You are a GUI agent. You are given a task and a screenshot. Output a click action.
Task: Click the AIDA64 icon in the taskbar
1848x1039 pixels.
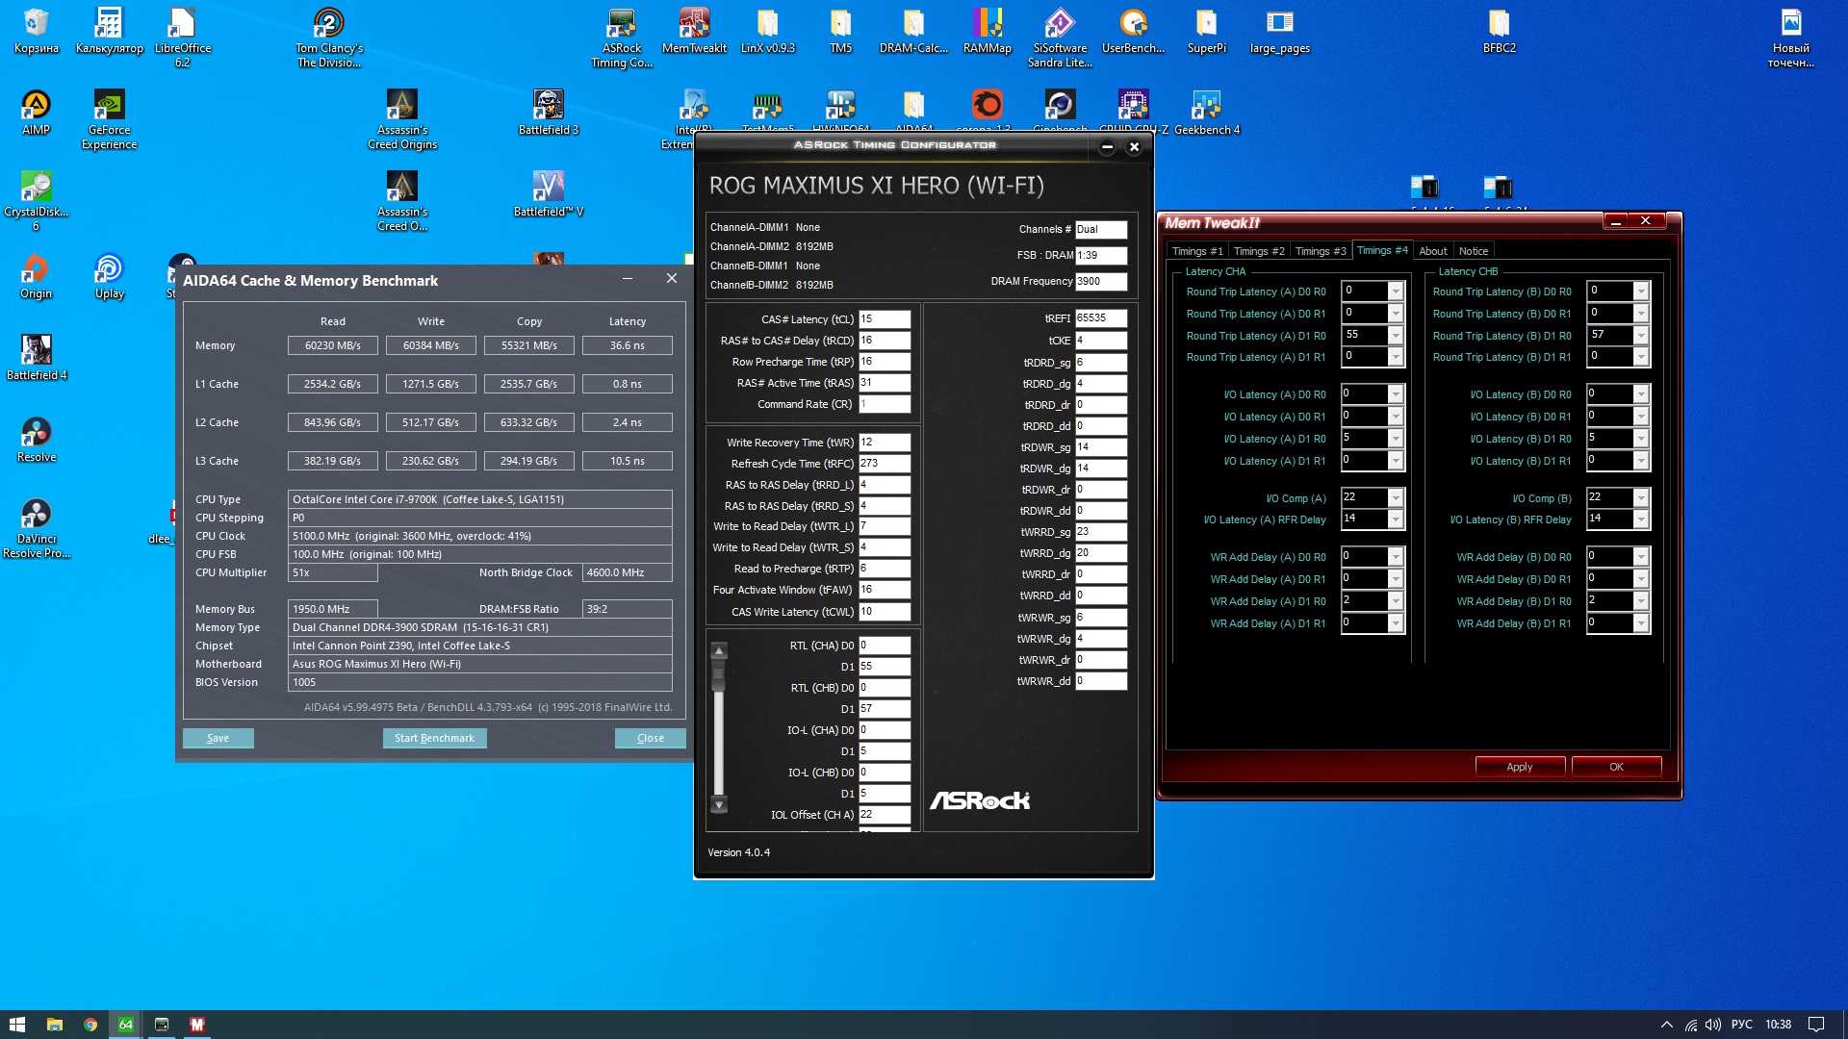[x=125, y=1025]
